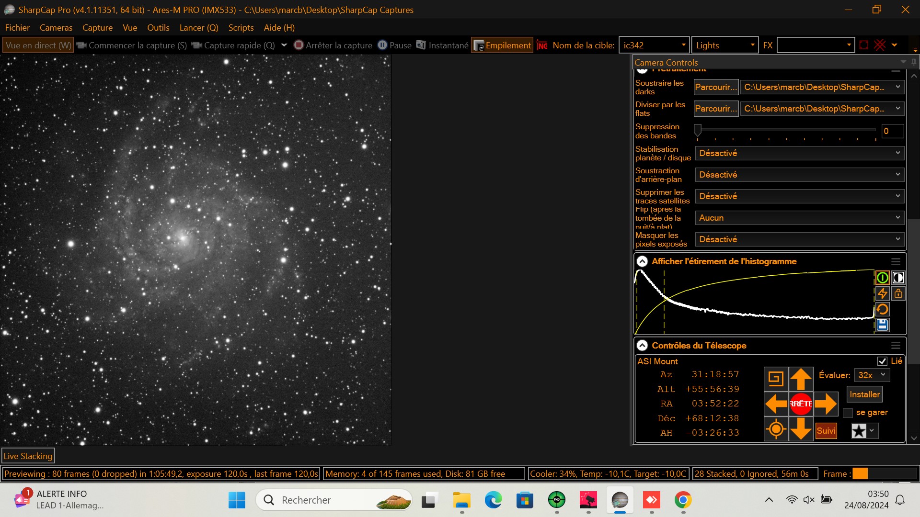Reset the histogram stretch with the circular arrow
The width and height of the screenshot is (920, 517).
click(882, 309)
